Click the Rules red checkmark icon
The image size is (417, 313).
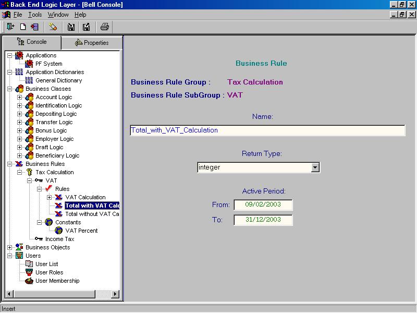[48, 189]
